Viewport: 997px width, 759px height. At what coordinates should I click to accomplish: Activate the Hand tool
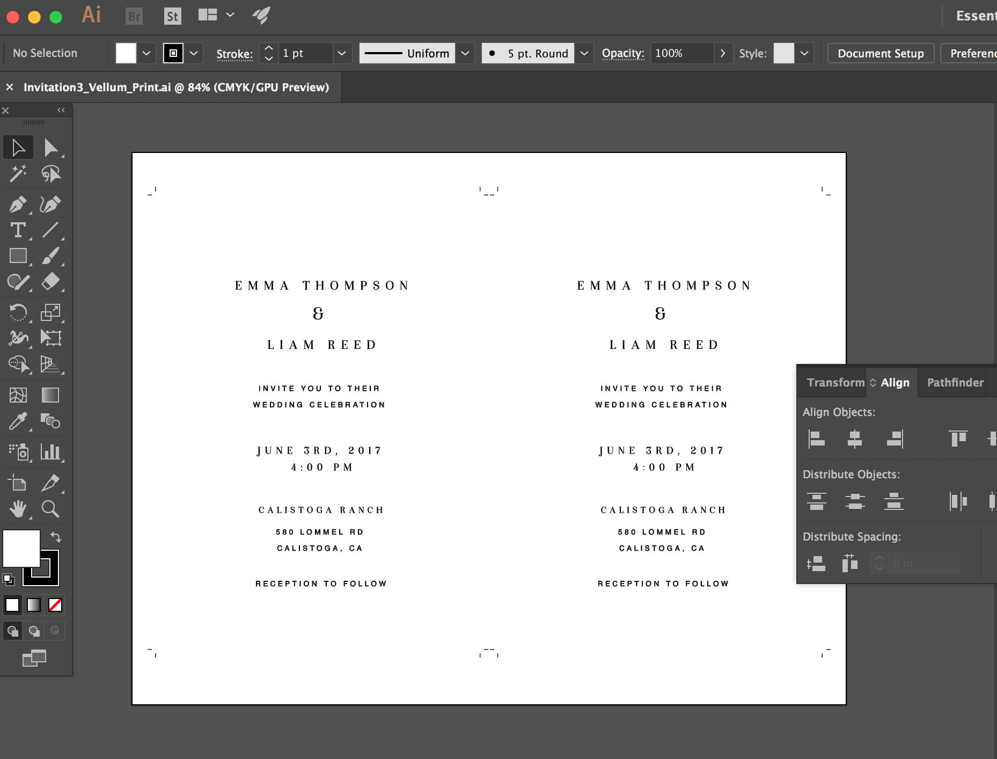(18, 508)
